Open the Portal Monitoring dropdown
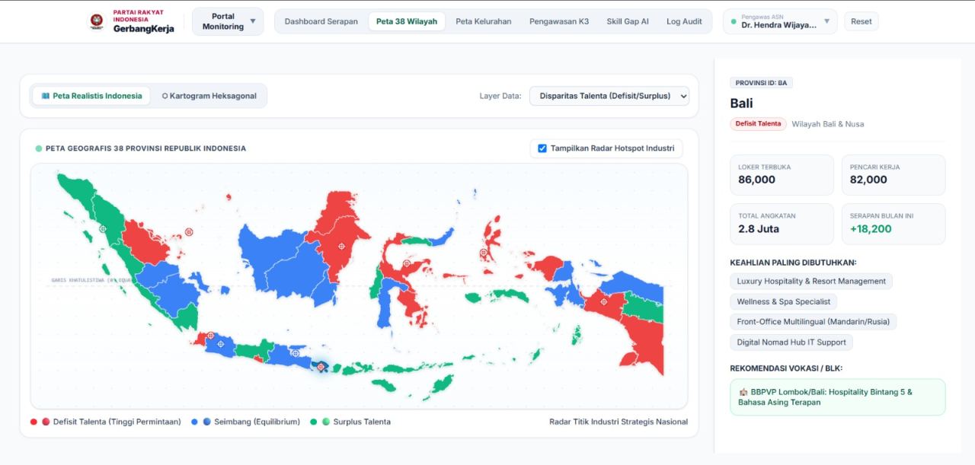Screen dimensions: 975x465 click(x=228, y=21)
